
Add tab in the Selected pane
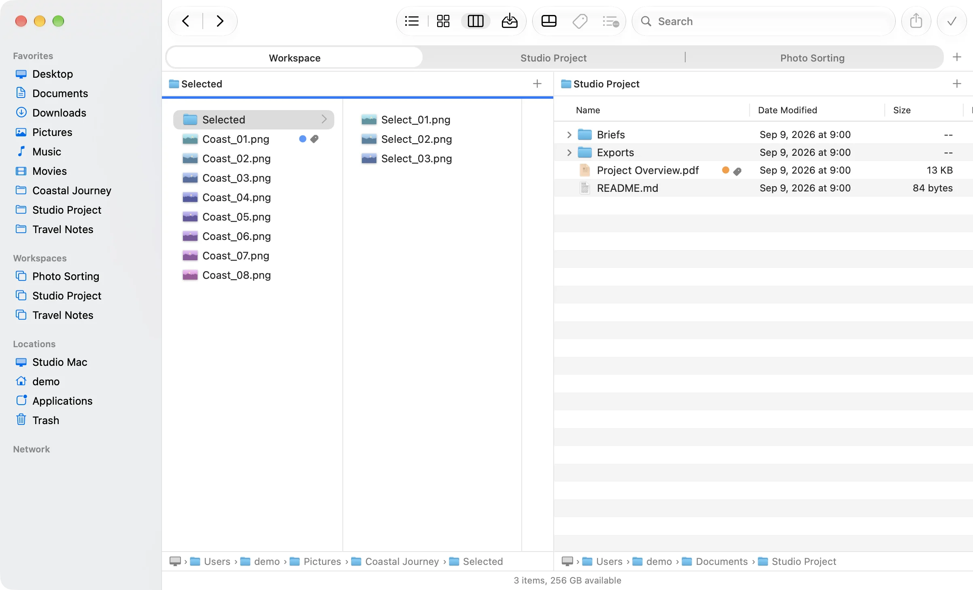(537, 84)
